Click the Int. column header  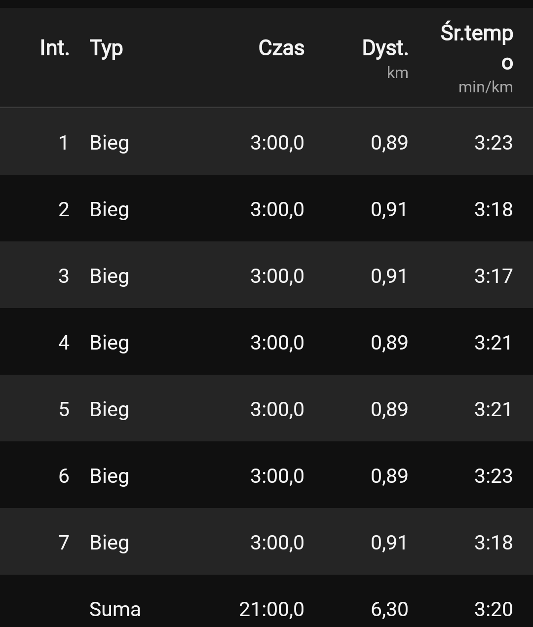coord(54,48)
